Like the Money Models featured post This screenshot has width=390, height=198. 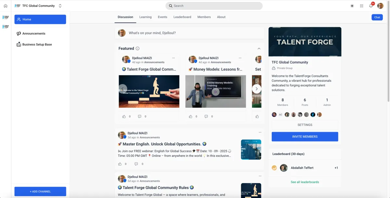pyautogui.click(x=190, y=116)
